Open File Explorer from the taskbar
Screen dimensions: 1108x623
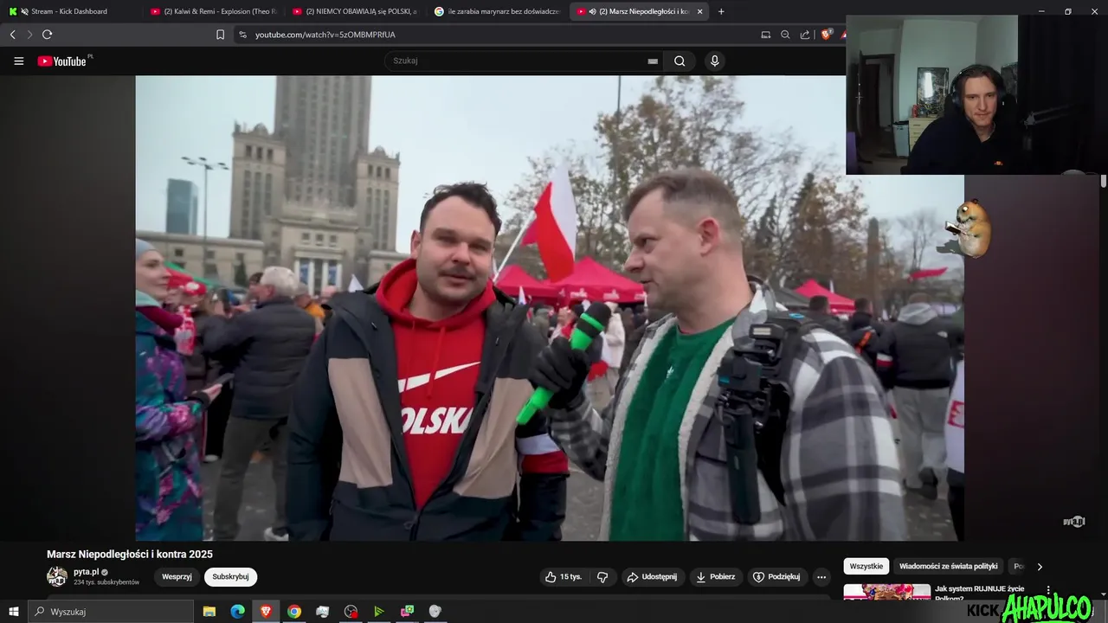pos(209,612)
